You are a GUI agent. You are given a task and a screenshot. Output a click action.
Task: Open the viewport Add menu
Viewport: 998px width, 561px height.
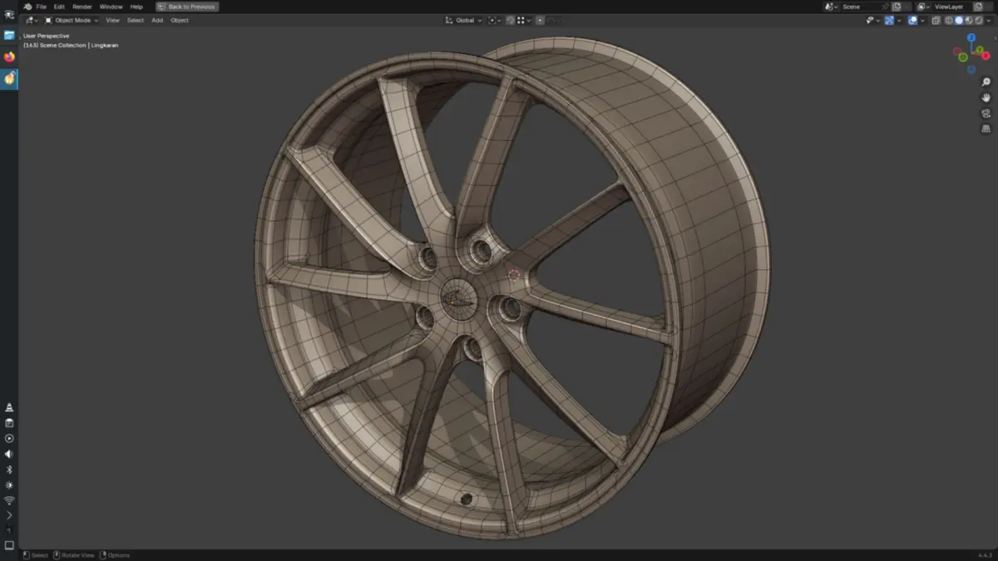click(157, 20)
